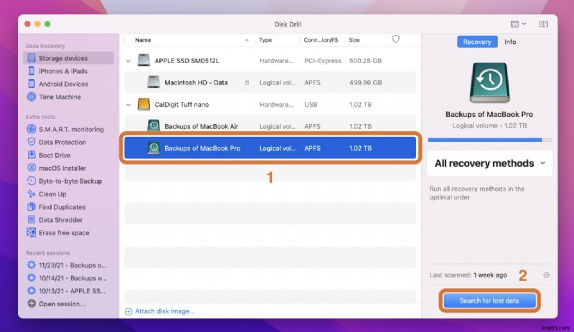Image resolution: width=574 pixels, height=332 pixels.
Task: Select CalDigit Tuff nano row
Action: coord(270,105)
